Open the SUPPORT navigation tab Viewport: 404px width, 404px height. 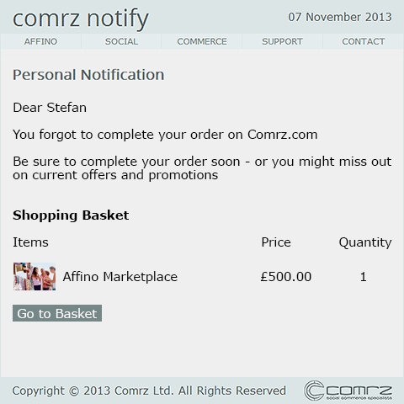click(x=282, y=41)
